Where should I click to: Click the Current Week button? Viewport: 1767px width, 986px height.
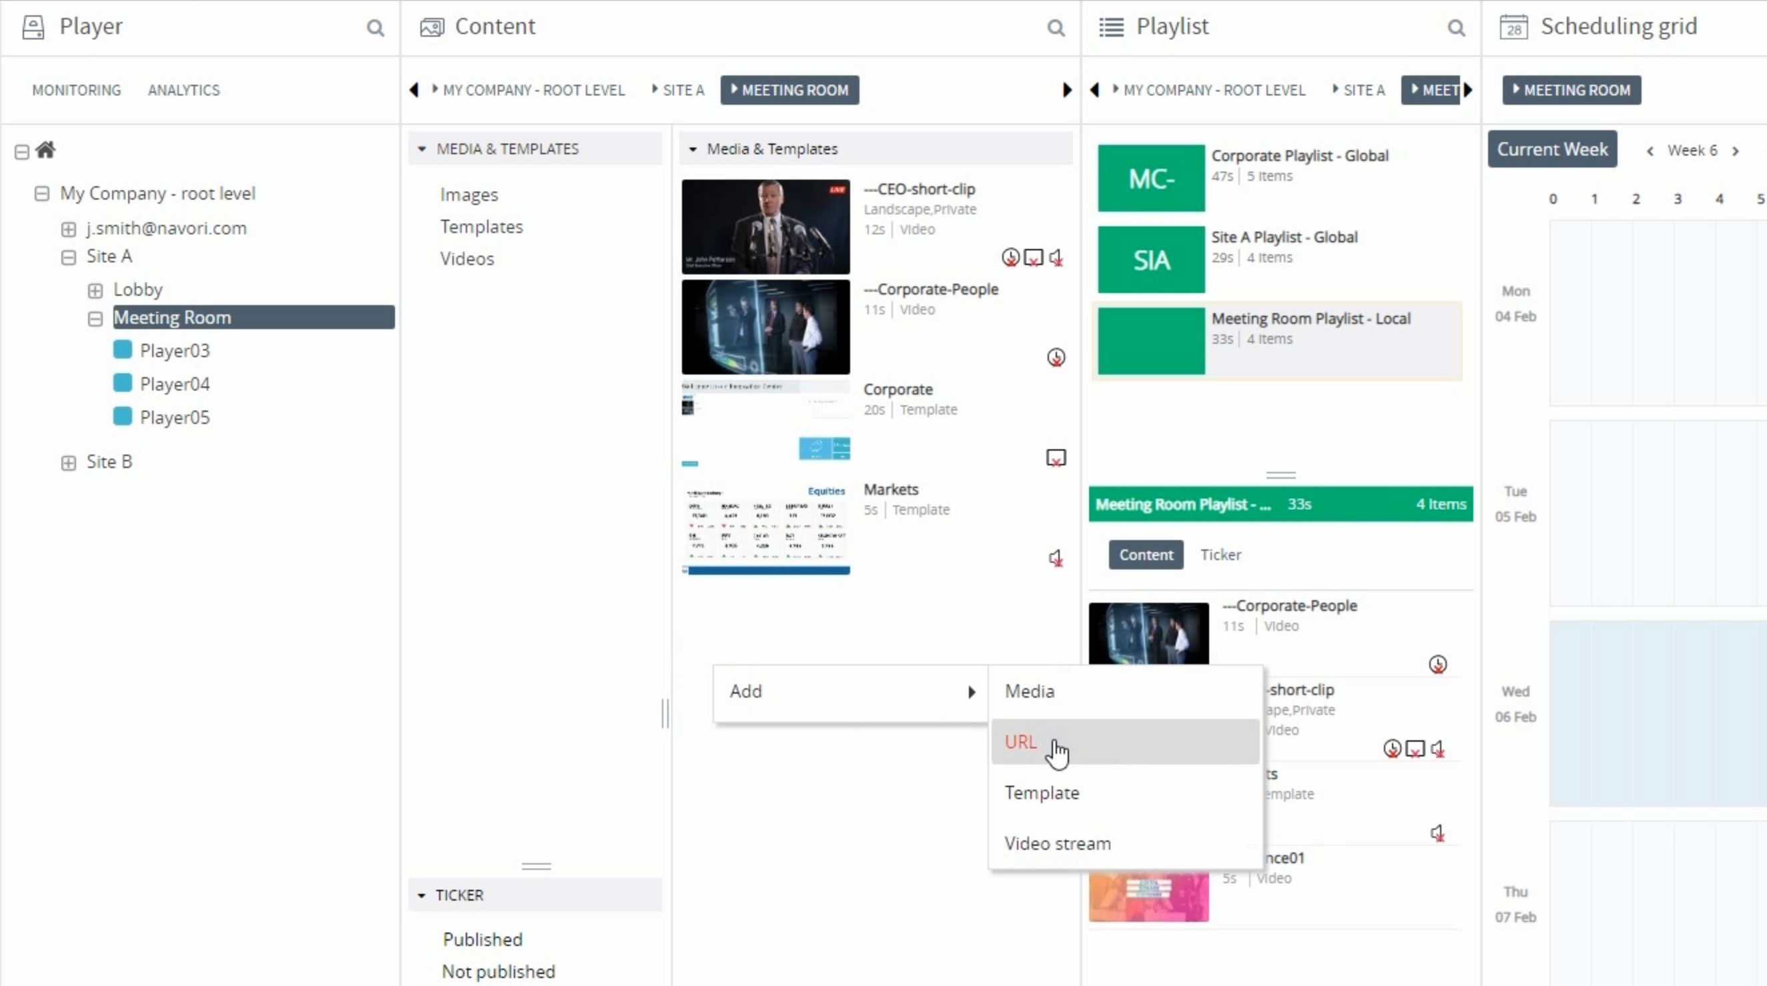coord(1552,149)
